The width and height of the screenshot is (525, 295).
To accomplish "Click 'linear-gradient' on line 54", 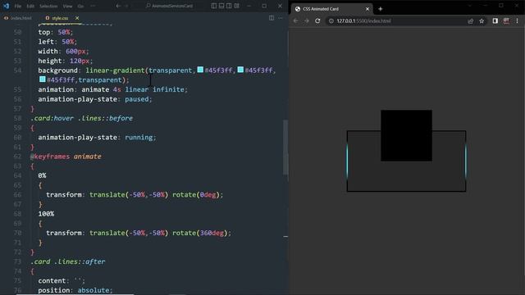I will click(x=115, y=70).
